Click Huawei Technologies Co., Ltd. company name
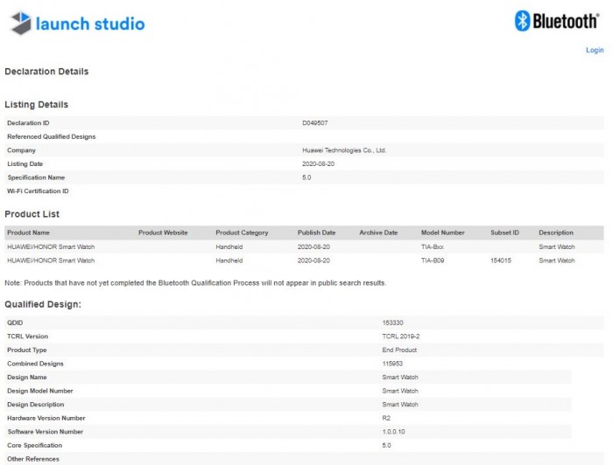Image resolution: width=613 pixels, height=465 pixels. [344, 150]
